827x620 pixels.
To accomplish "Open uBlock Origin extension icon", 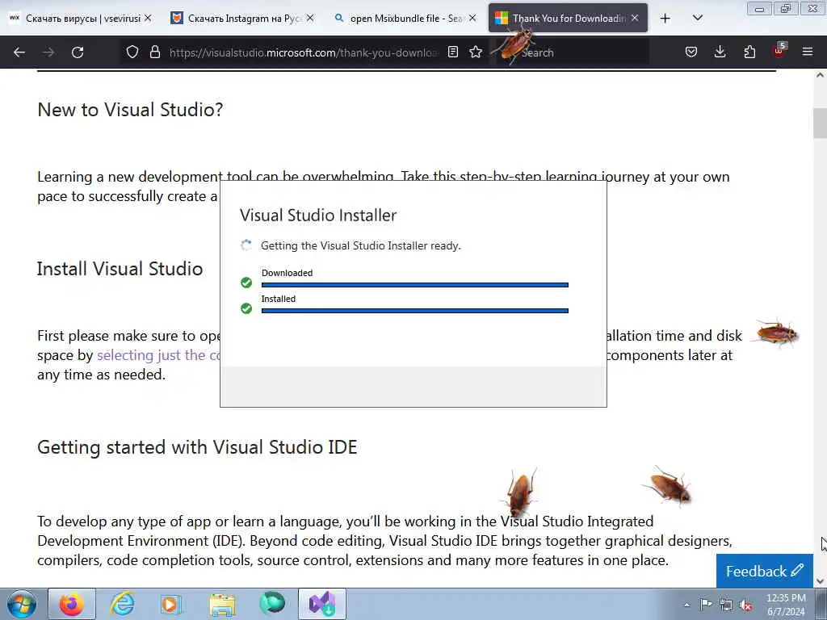I will [779, 51].
